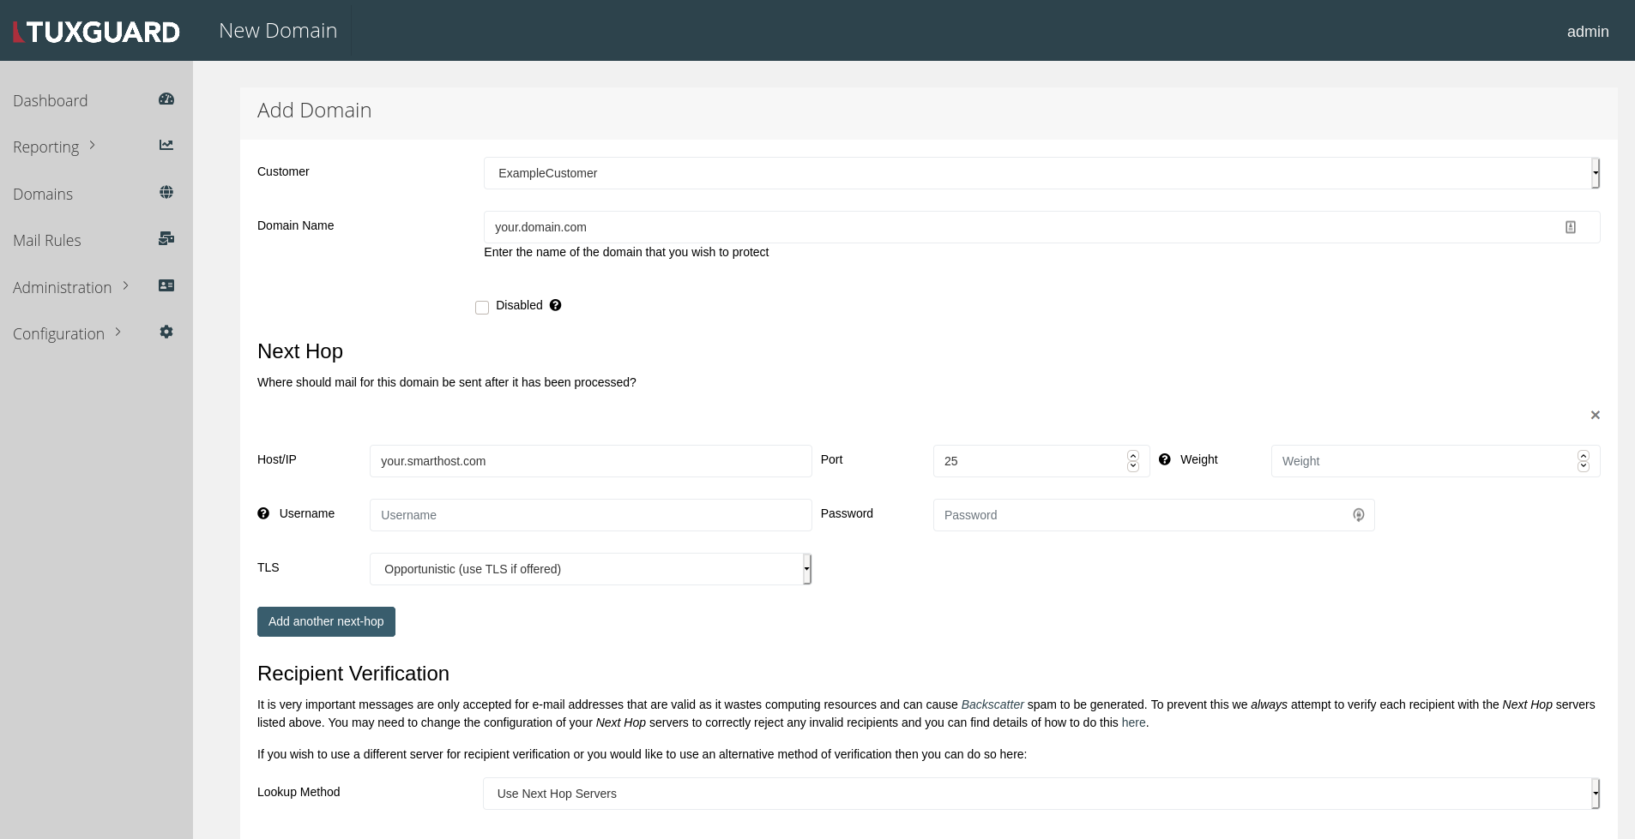Screen dimensions: 1635x839
Task: Open the admin menu
Action: (1590, 31)
